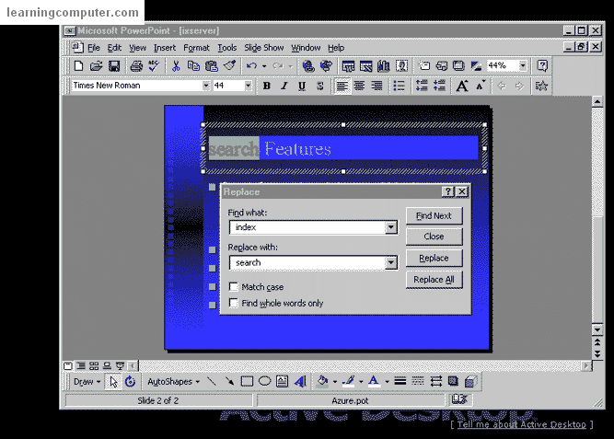Switch to Slide Sorter view button
Viewport: 614px width, 439px height.
point(94,365)
